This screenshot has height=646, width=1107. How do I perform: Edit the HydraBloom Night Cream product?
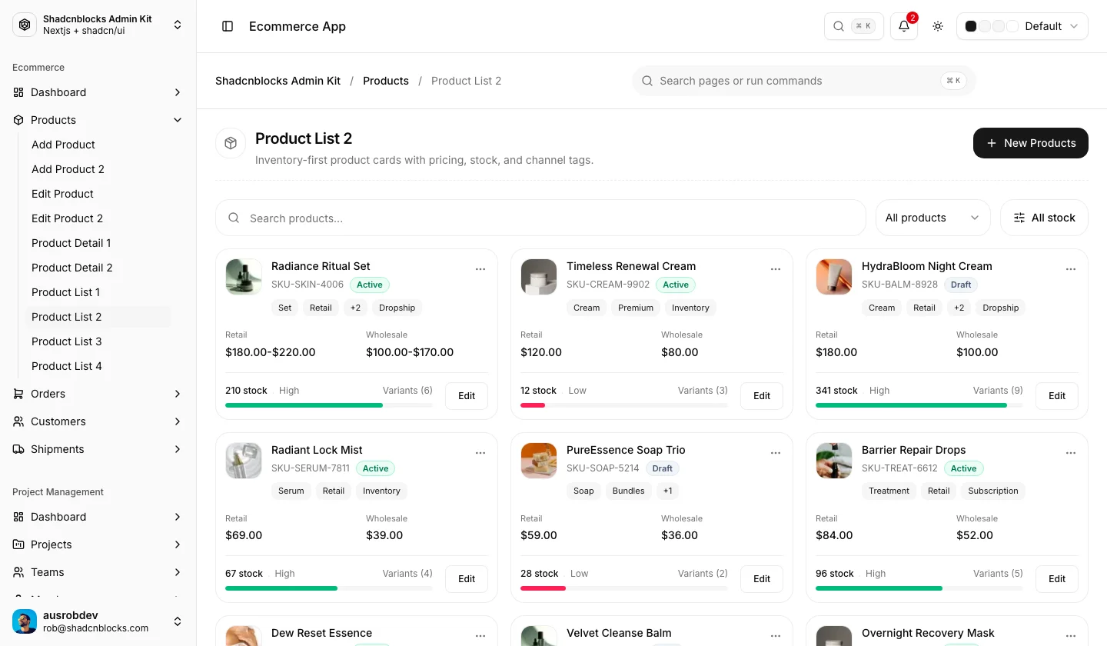coord(1057,396)
